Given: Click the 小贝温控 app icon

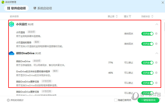Looking at the screenshot, I should (12, 24).
